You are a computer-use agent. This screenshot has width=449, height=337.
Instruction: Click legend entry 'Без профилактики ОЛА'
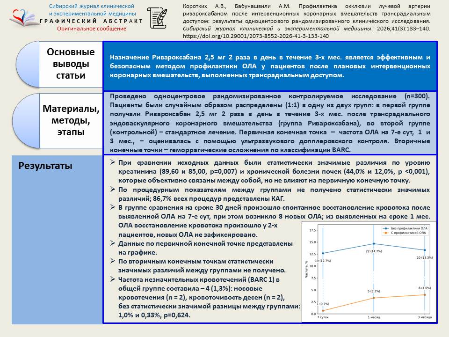(x=405, y=228)
